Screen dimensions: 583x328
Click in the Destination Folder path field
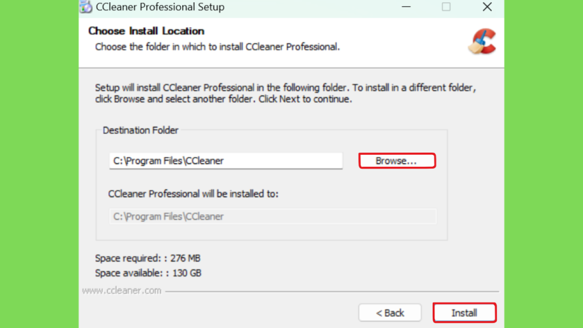tap(225, 161)
